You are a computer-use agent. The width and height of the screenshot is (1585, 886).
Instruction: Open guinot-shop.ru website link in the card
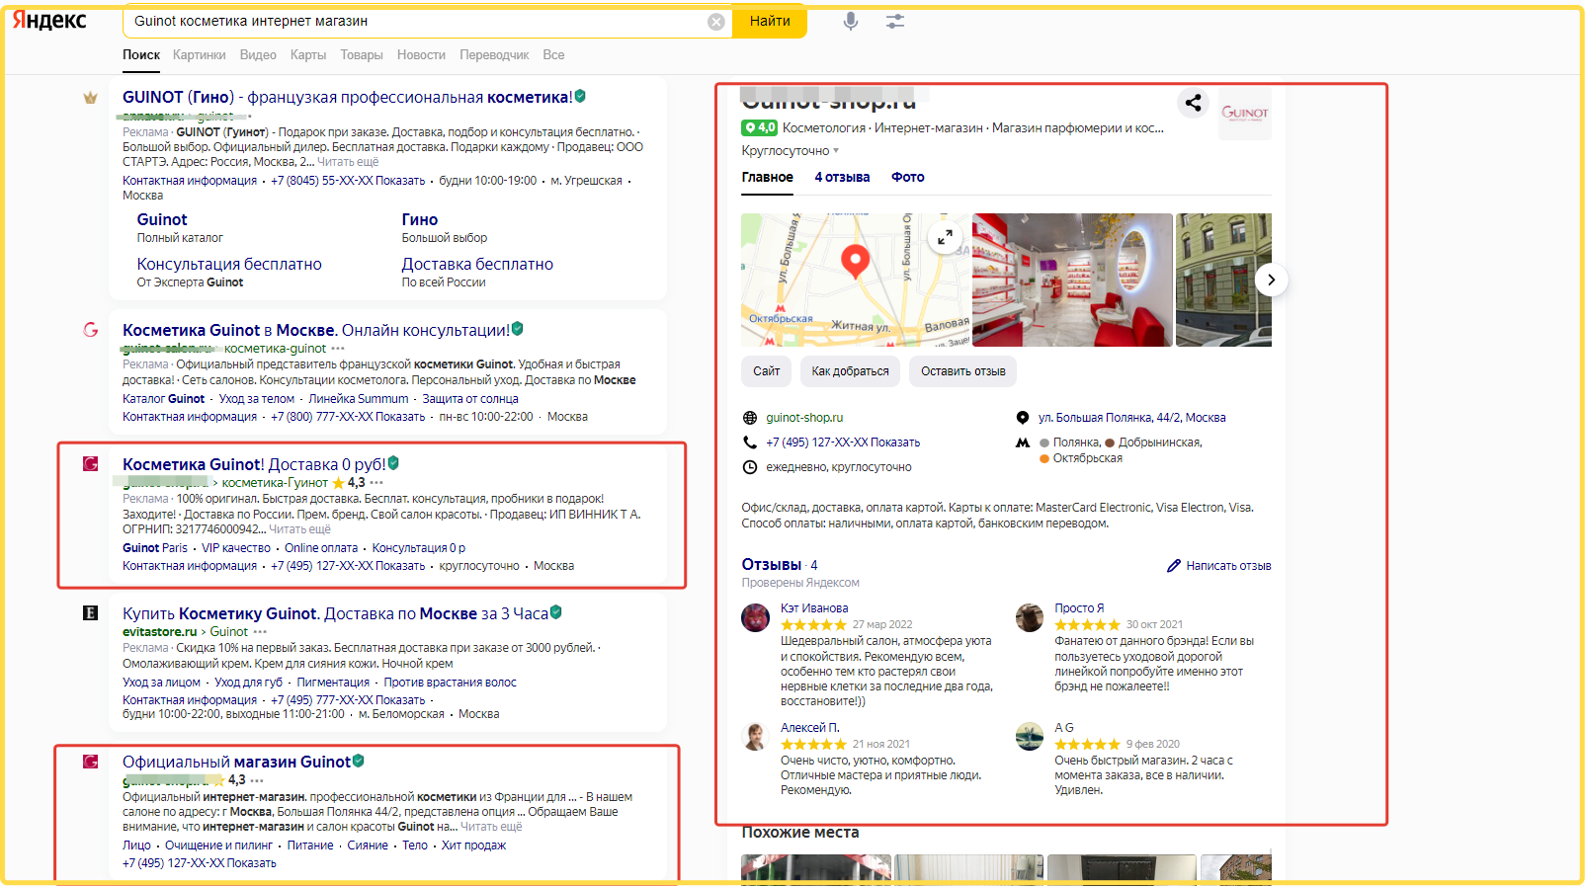click(x=804, y=418)
